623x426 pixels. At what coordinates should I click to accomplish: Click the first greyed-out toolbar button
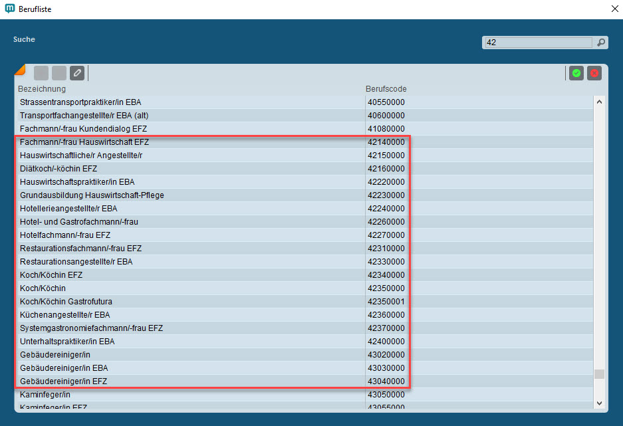click(x=41, y=73)
